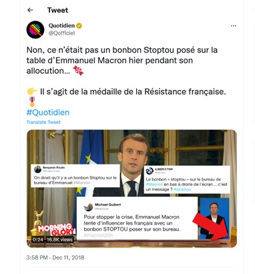
Task: Click the pointing hand emoji
Action: pos(32,91)
